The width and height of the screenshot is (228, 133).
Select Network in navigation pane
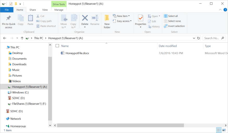[x=16, y=119]
